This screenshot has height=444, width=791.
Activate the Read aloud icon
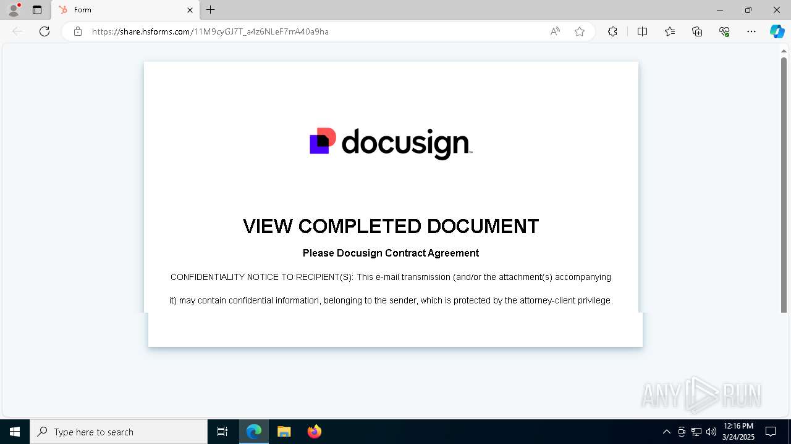tap(555, 31)
